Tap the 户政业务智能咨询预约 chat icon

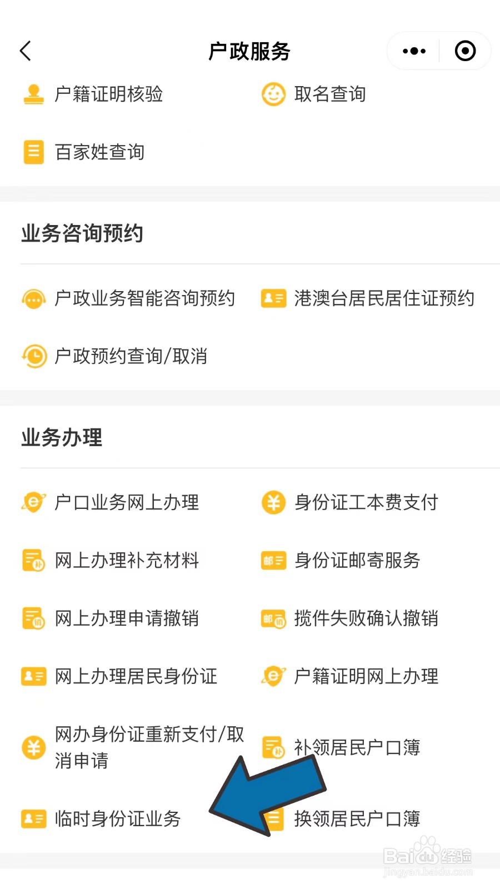[x=33, y=298]
